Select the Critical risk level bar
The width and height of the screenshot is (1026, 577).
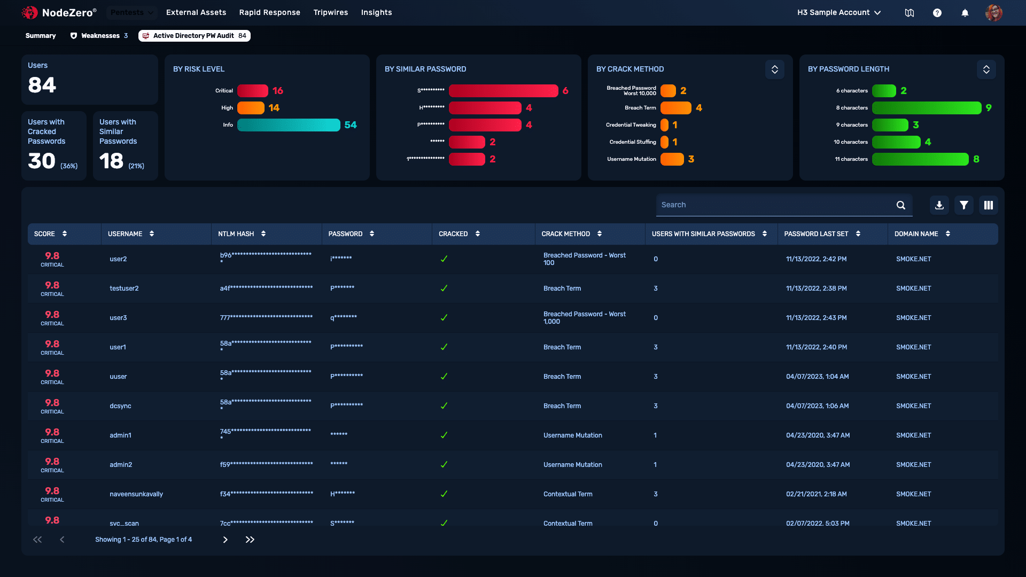(x=253, y=91)
